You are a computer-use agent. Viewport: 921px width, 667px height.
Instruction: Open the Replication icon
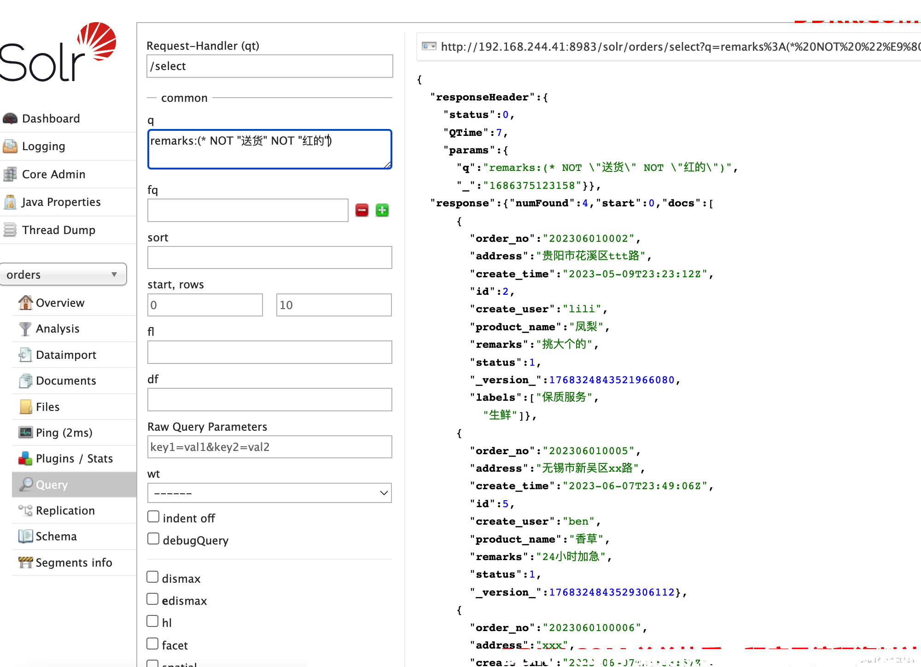pyautogui.click(x=25, y=510)
